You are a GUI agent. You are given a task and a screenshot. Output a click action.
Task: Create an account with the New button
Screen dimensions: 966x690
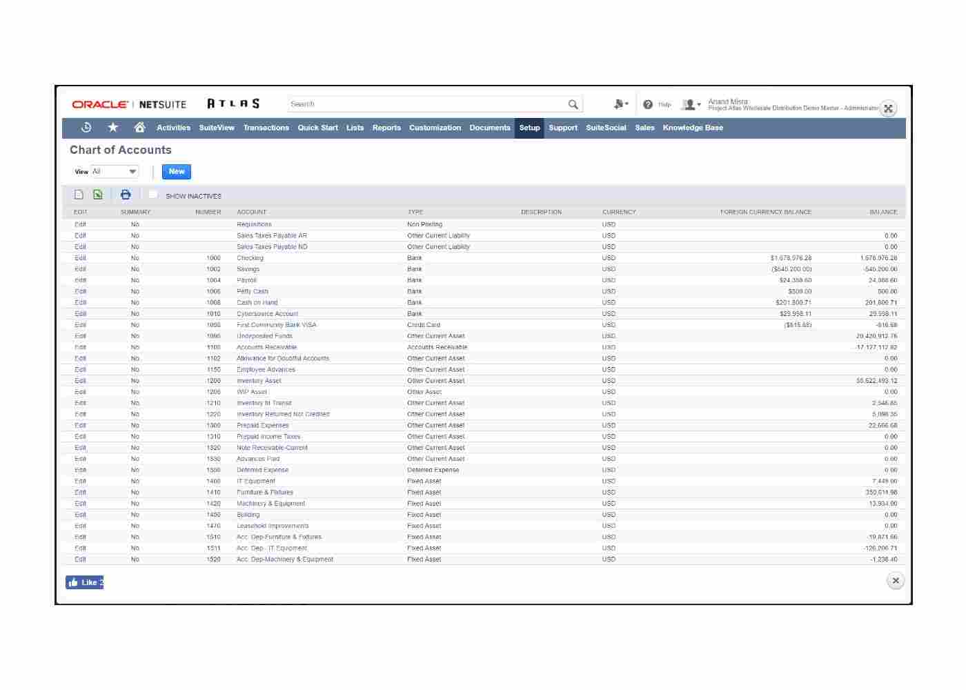pos(176,171)
